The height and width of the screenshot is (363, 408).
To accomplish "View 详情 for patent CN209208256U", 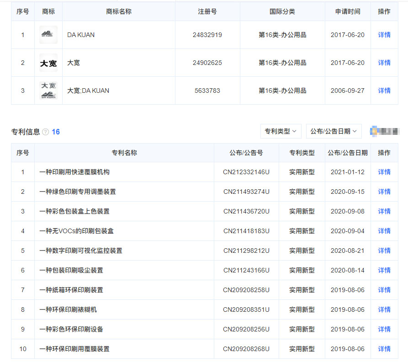I will (x=384, y=329).
